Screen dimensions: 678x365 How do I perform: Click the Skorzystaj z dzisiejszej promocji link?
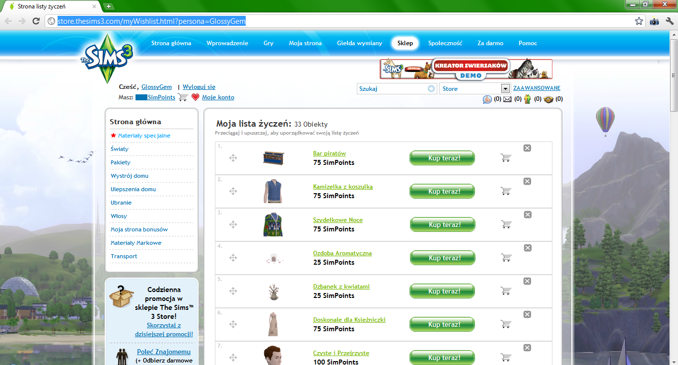pos(164,330)
